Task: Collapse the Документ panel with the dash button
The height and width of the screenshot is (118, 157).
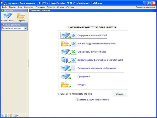Action: click(x=26, y=11)
